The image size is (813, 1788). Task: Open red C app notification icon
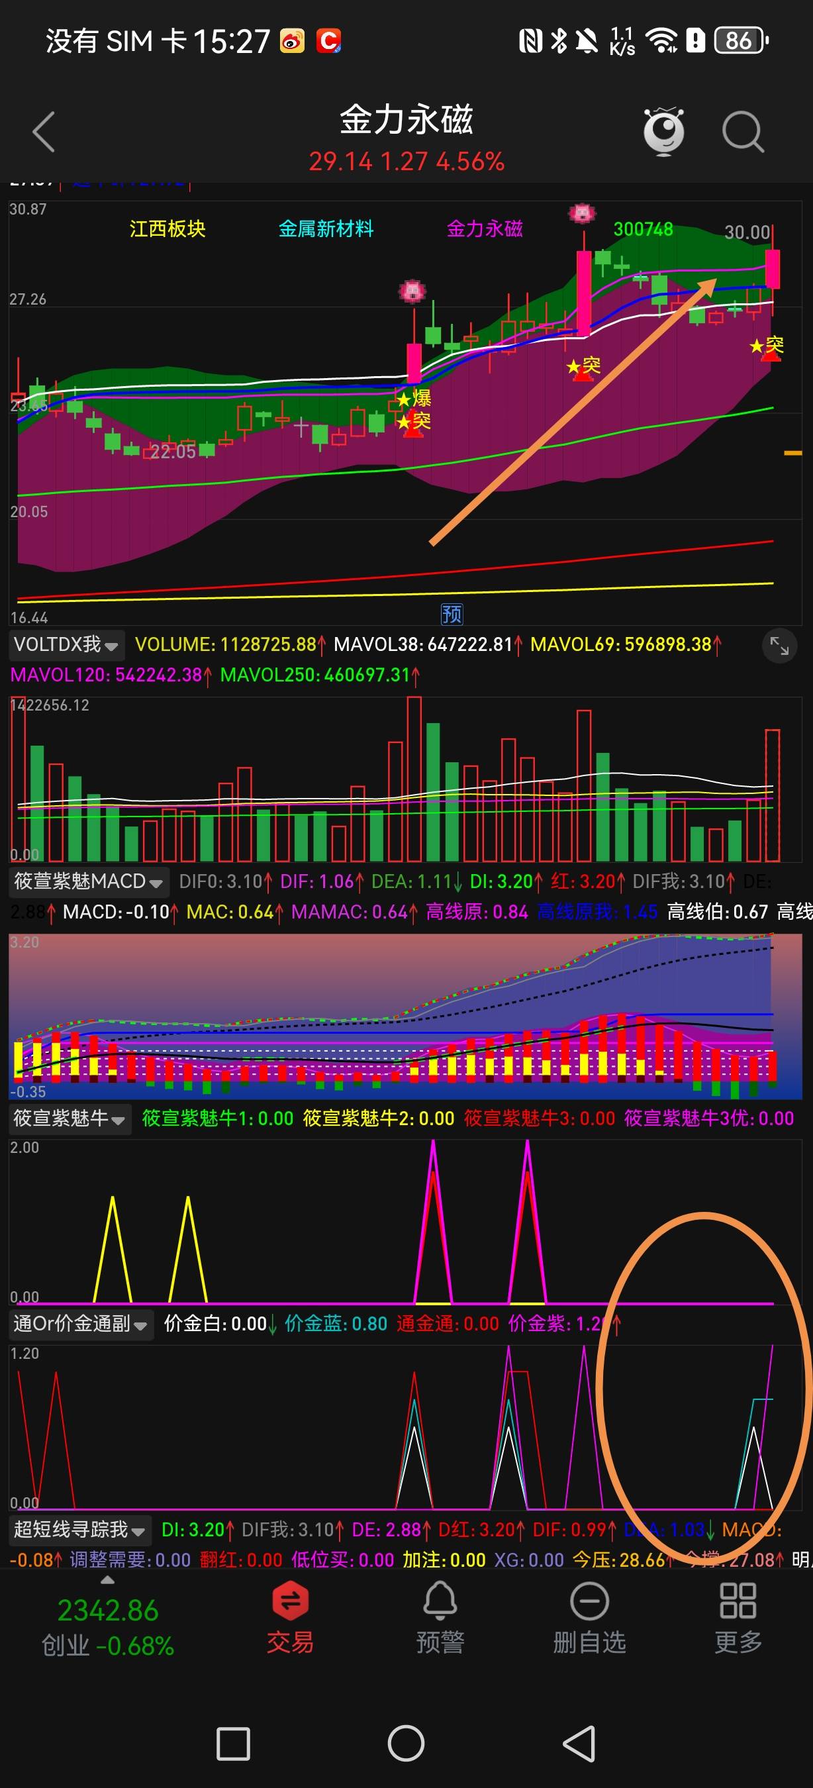coord(329,41)
